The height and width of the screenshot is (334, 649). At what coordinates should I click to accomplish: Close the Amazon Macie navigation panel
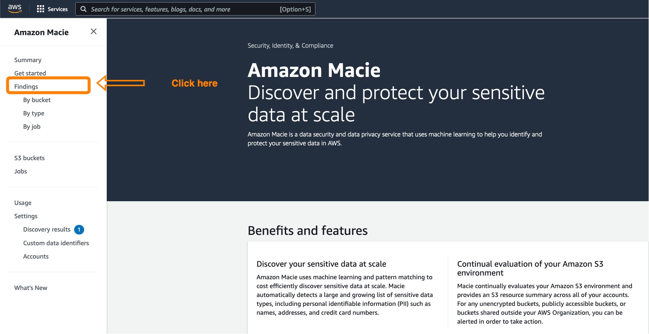click(93, 31)
